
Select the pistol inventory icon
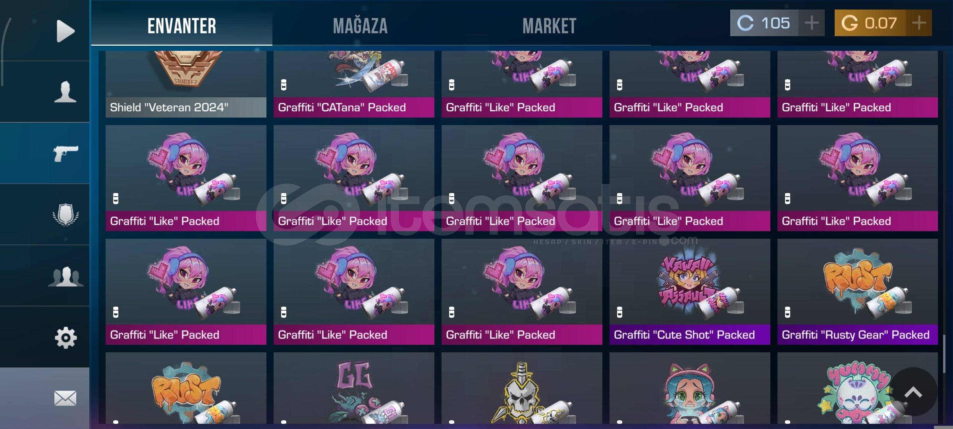pos(66,153)
